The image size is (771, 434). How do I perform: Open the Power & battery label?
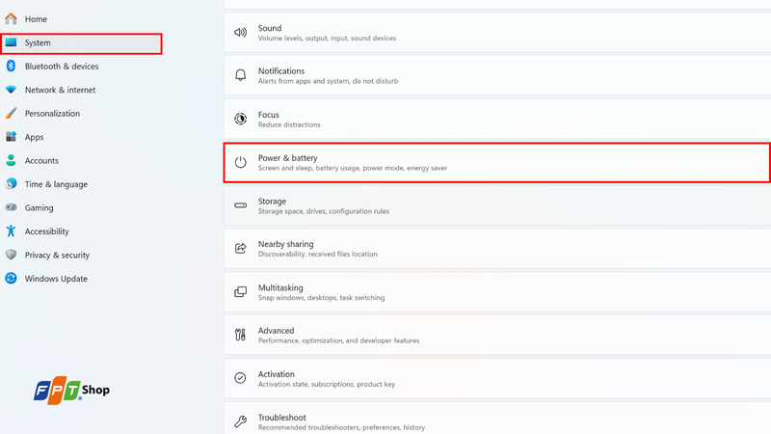pos(287,158)
